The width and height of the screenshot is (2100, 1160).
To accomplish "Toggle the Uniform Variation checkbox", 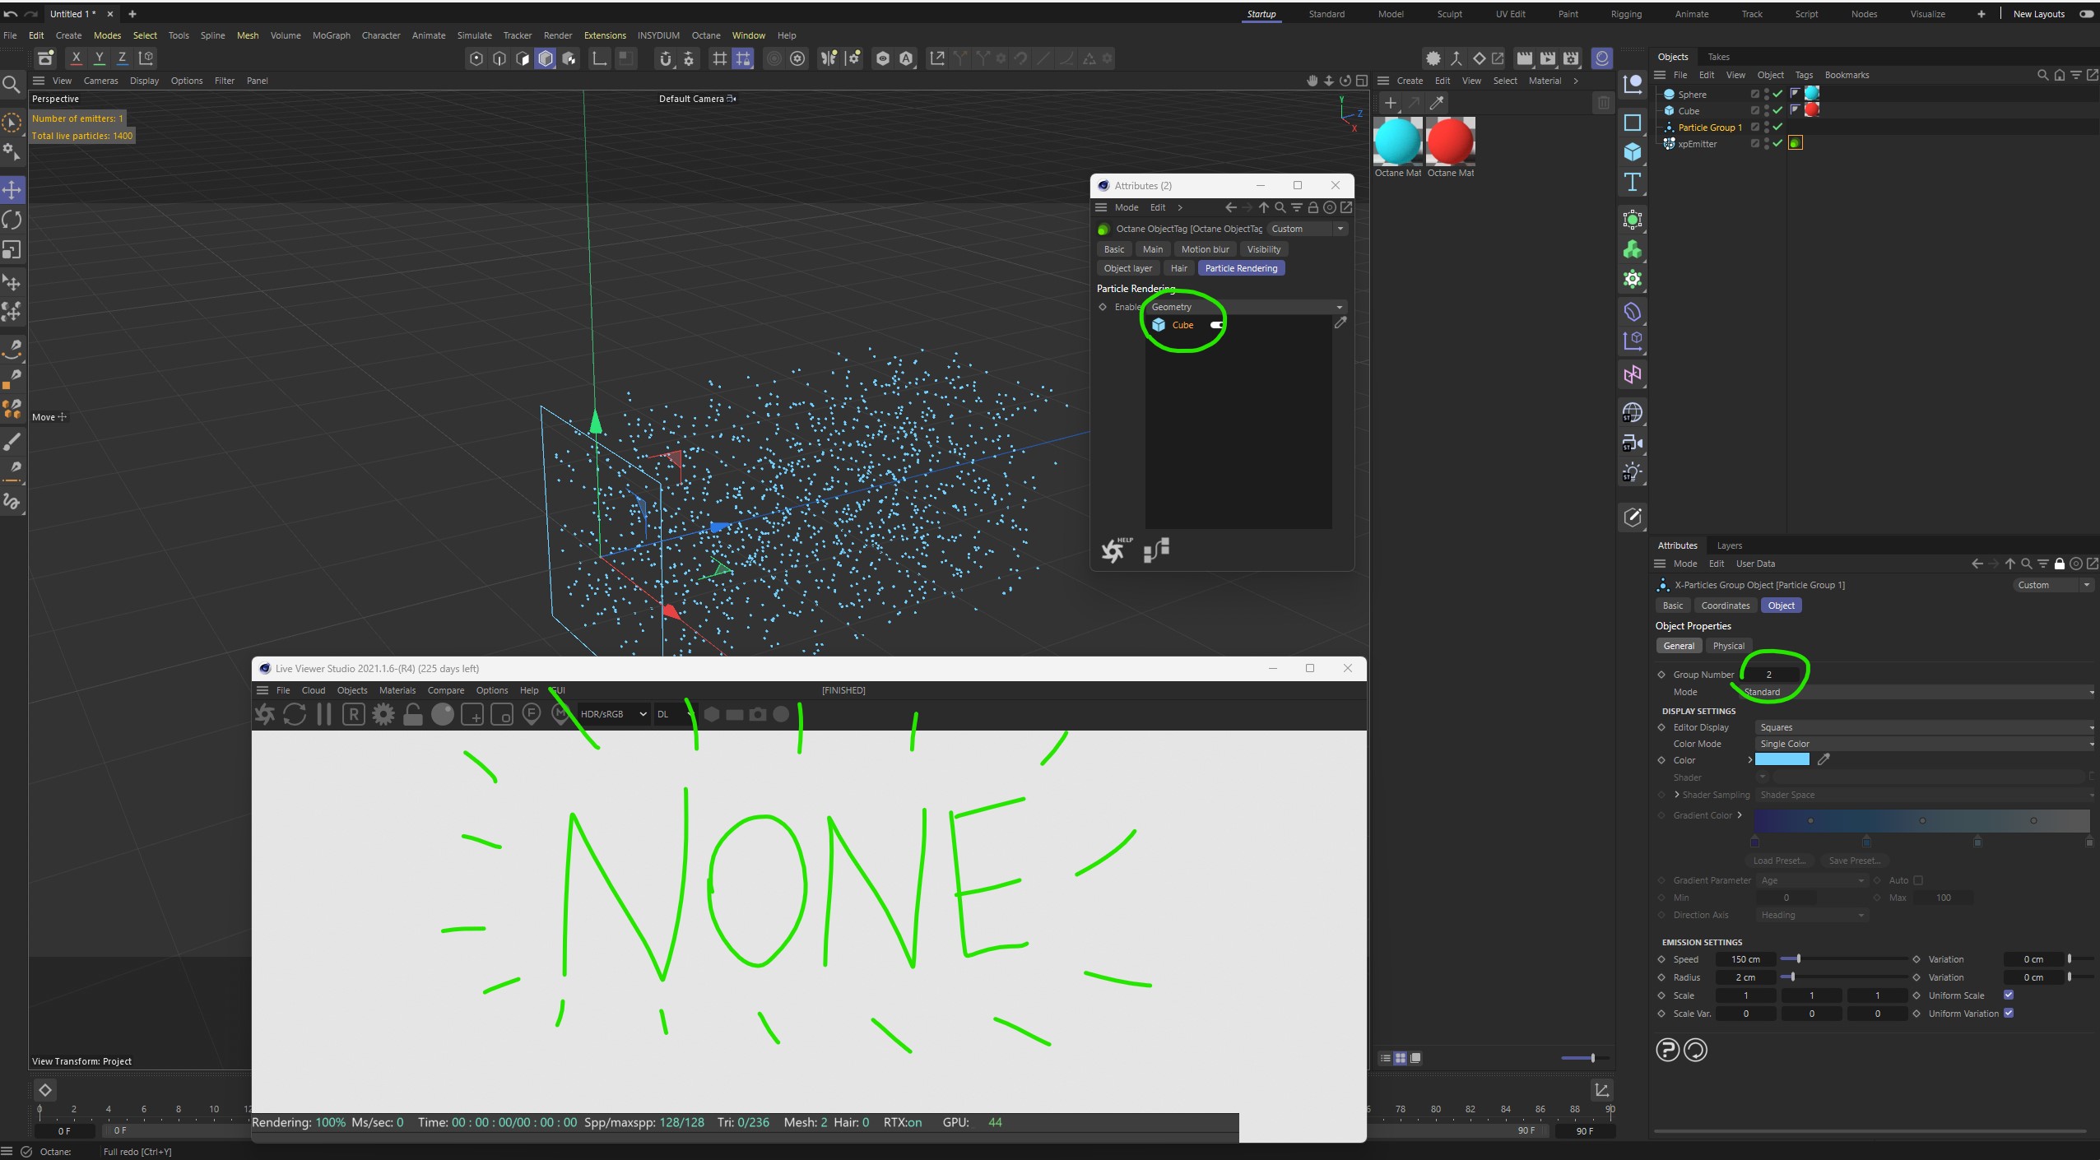I will tap(2009, 1013).
